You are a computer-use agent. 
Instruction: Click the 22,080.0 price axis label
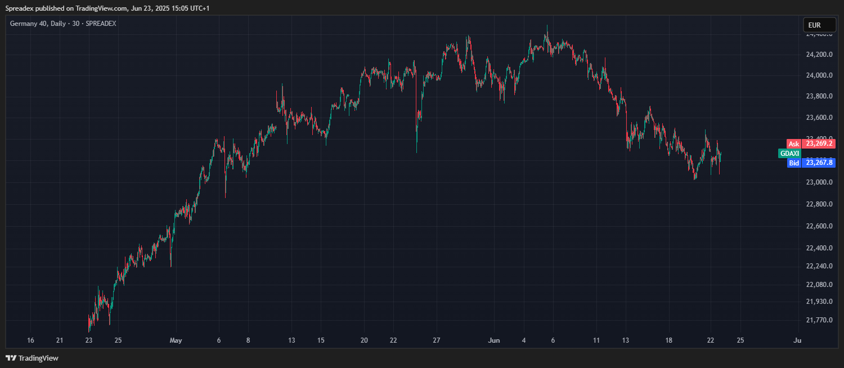coord(819,284)
